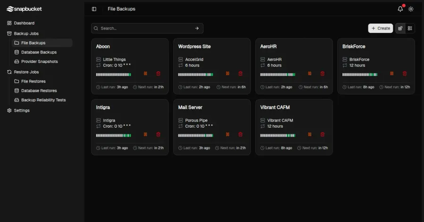Open the notifications bell
This screenshot has width=424, height=222.
400,9
